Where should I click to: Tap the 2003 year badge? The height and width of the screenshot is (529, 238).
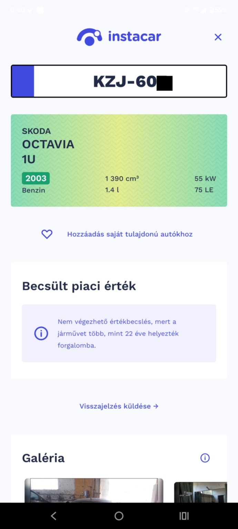36,178
